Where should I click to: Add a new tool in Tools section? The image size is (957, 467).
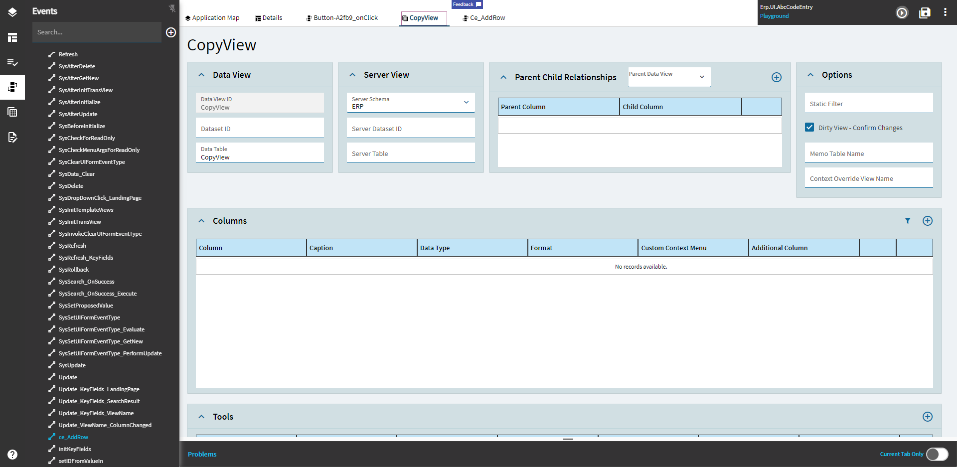928,417
